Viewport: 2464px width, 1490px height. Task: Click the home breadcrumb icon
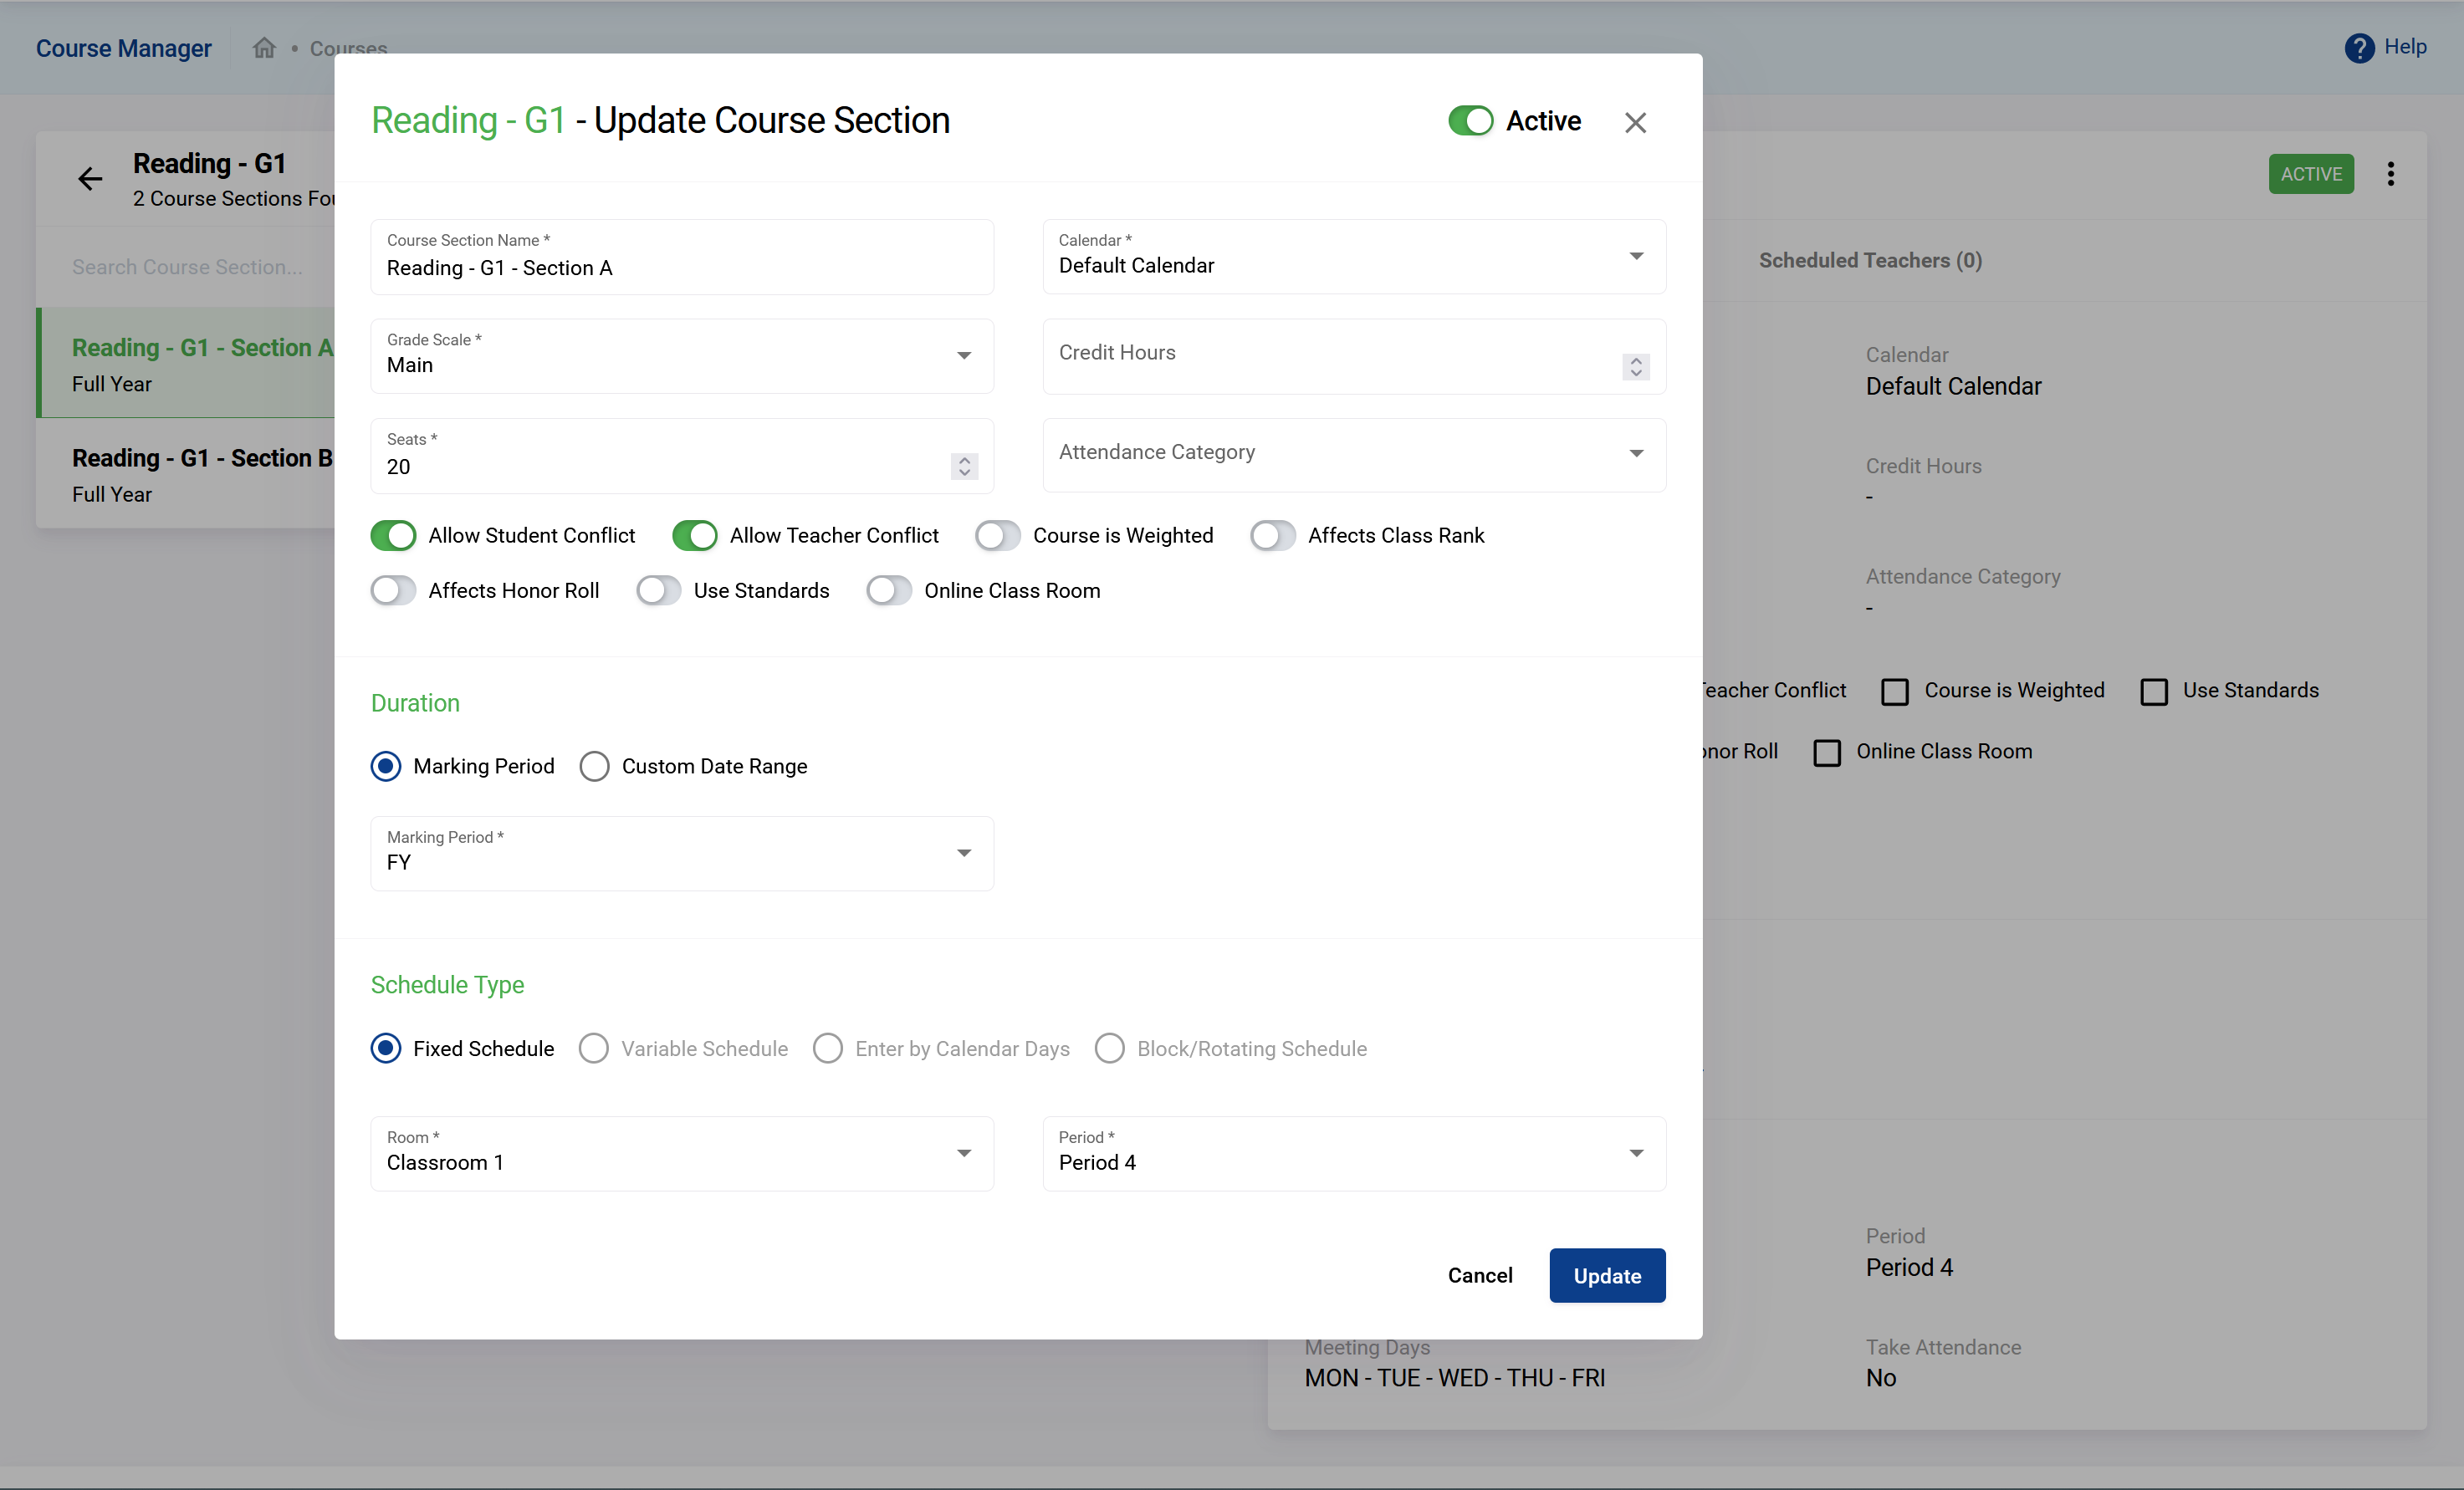[264, 48]
